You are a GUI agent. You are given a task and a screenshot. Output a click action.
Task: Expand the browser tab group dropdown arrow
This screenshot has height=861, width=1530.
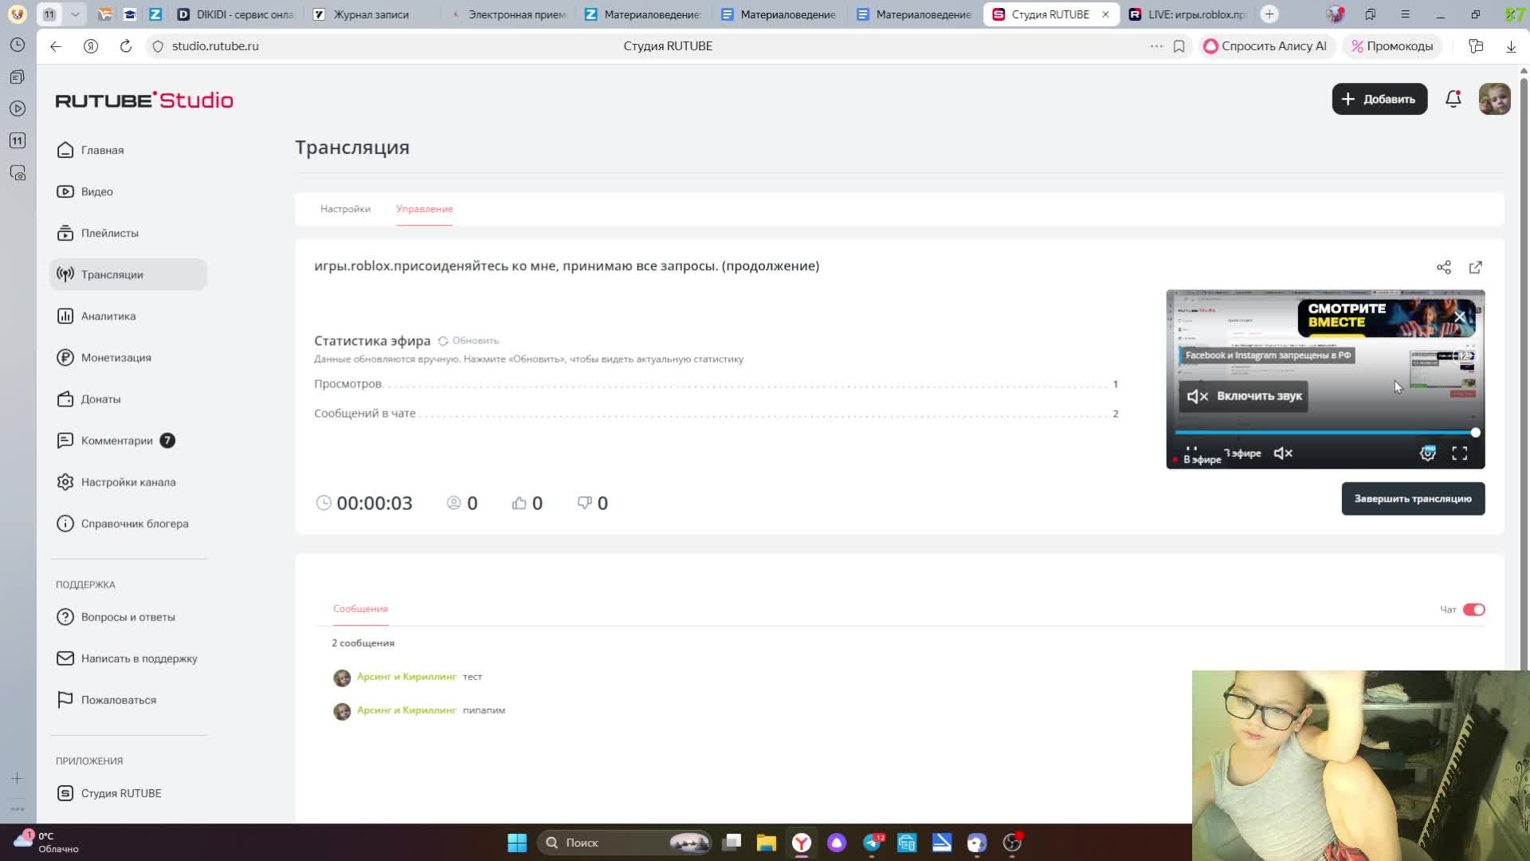pyautogui.click(x=75, y=14)
